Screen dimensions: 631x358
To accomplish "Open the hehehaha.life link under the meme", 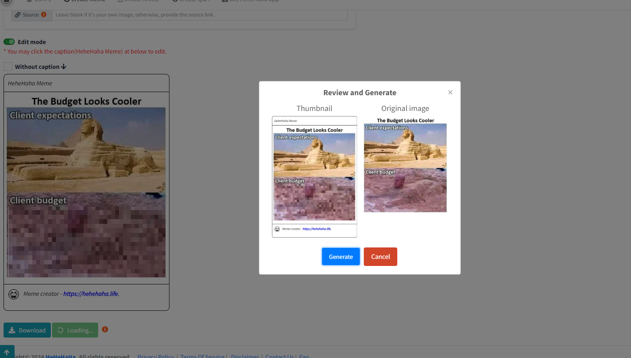I will click(x=91, y=294).
